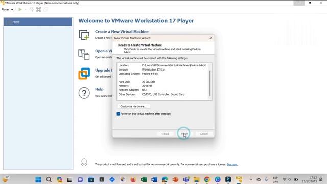Open File Explorer from the taskbar
The height and width of the screenshot is (184, 327).
click(196, 179)
